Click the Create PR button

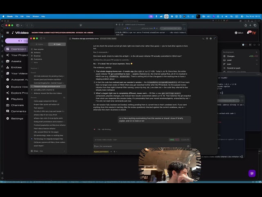point(185,140)
